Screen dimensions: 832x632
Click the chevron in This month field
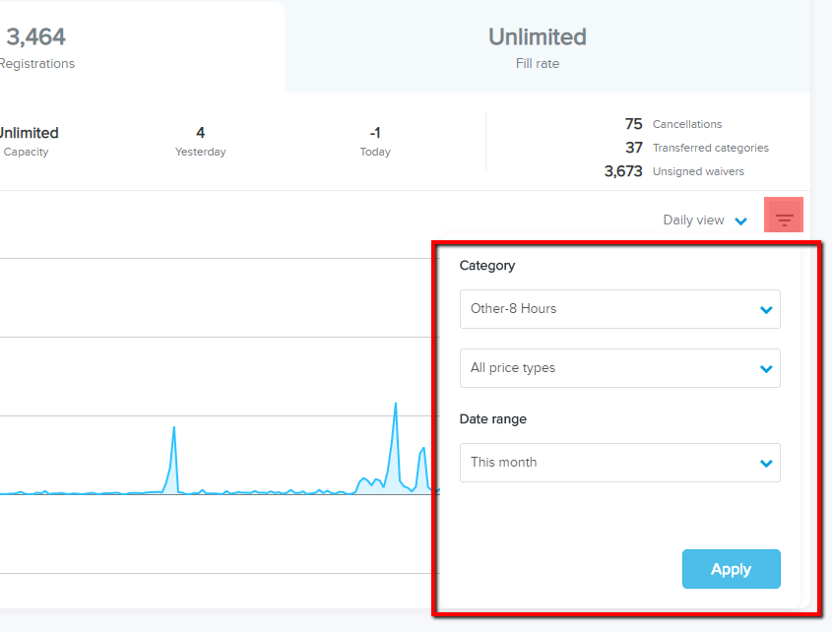(x=766, y=464)
